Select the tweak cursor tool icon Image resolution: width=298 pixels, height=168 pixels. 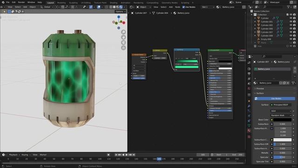pos(4,12)
